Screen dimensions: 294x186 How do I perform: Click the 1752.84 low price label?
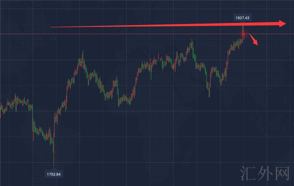click(x=54, y=173)
